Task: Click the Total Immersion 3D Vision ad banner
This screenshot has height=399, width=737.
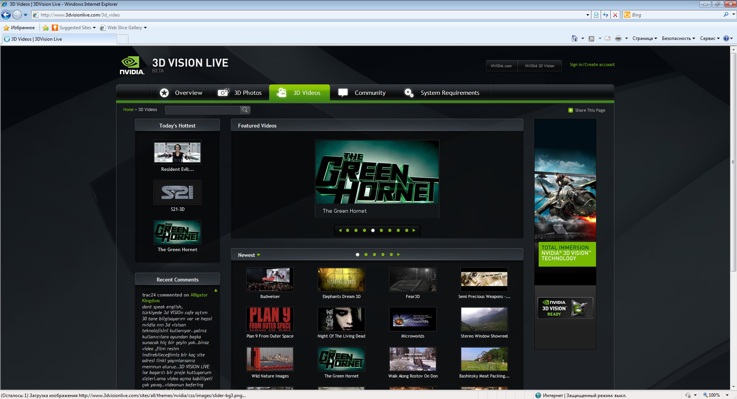Action: point(565,202)
